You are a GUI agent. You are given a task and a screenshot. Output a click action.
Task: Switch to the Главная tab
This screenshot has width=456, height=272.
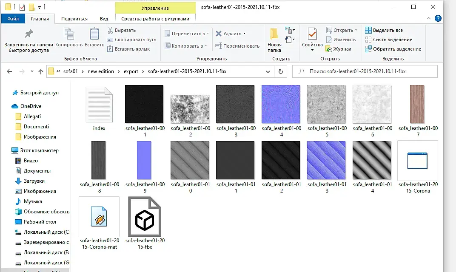pos(40,19)
